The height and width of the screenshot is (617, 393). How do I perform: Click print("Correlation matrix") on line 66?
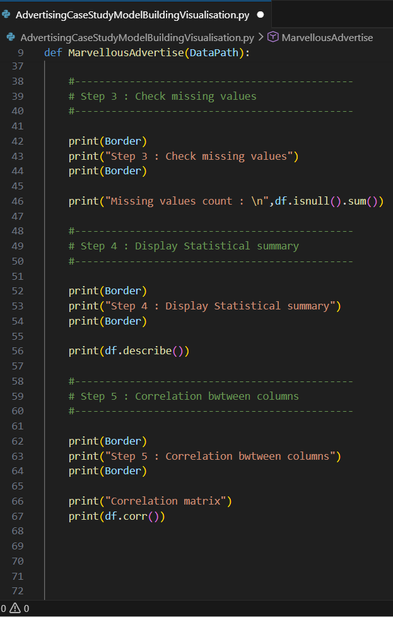(x=150, y=501)
